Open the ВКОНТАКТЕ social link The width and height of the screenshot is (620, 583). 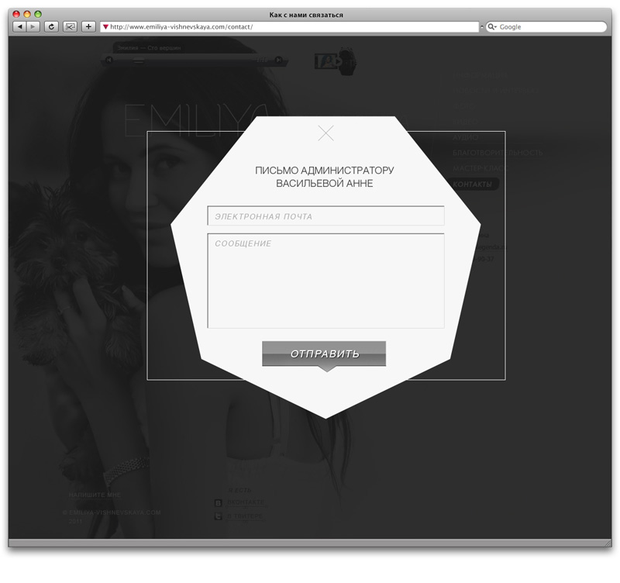(x=246, y=502)
